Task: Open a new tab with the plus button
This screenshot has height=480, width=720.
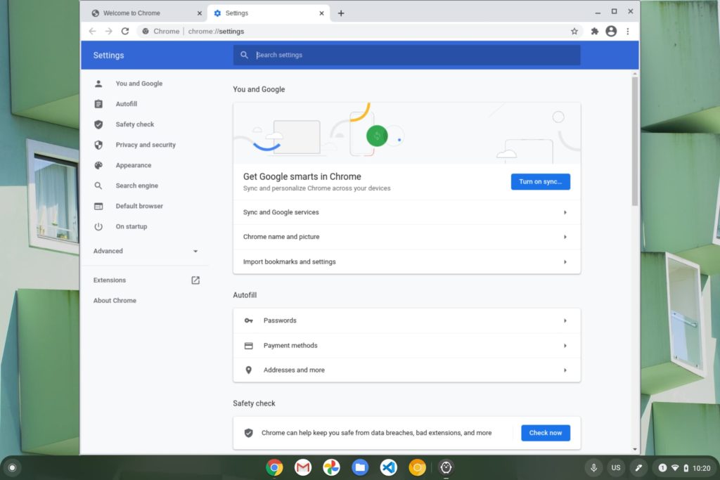Action: [341, 13]
